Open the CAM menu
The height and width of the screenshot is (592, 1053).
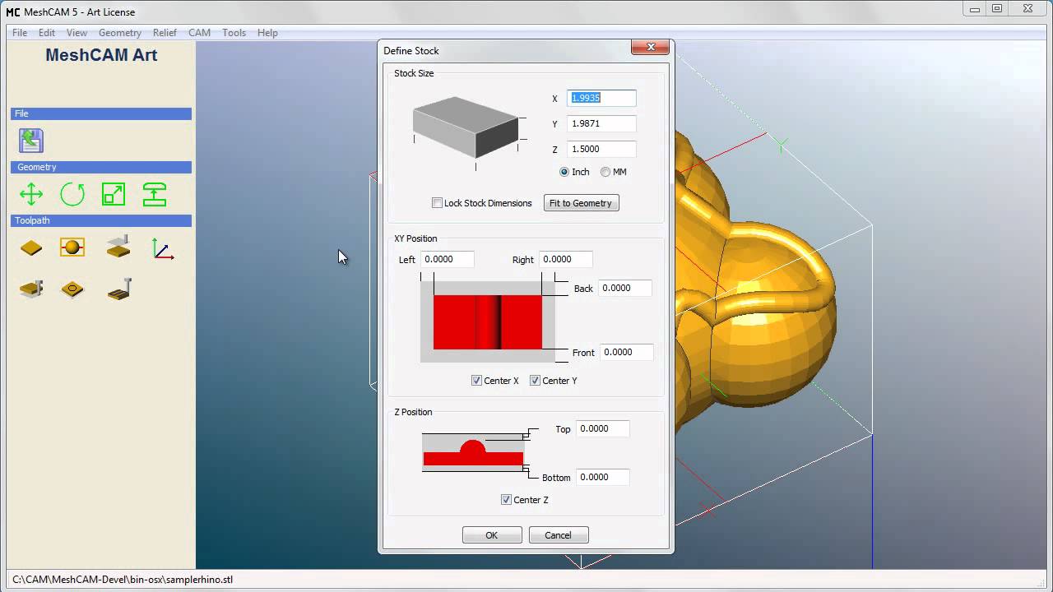coord(199,33)
